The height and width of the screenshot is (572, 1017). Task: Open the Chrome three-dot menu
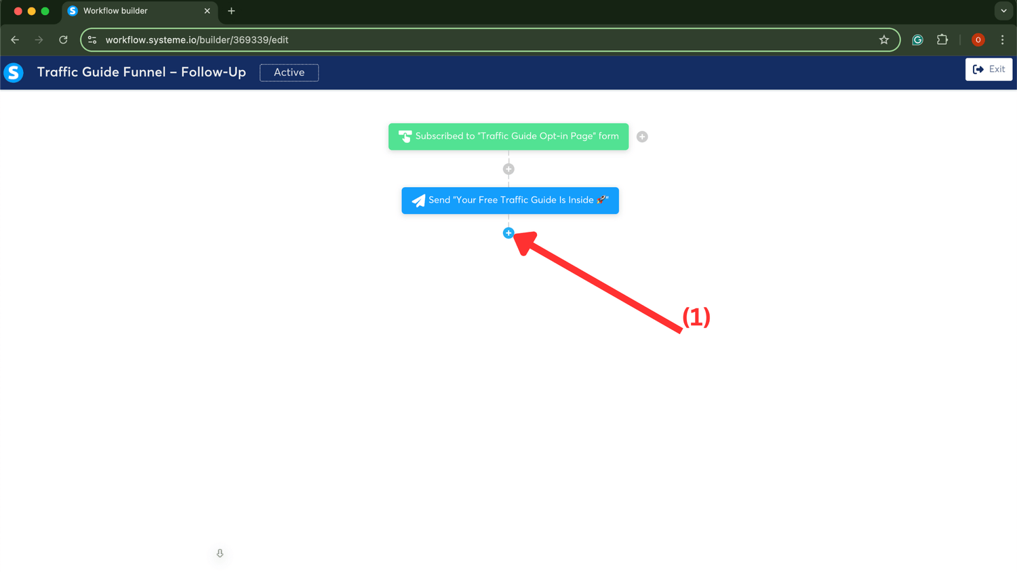1002,40
